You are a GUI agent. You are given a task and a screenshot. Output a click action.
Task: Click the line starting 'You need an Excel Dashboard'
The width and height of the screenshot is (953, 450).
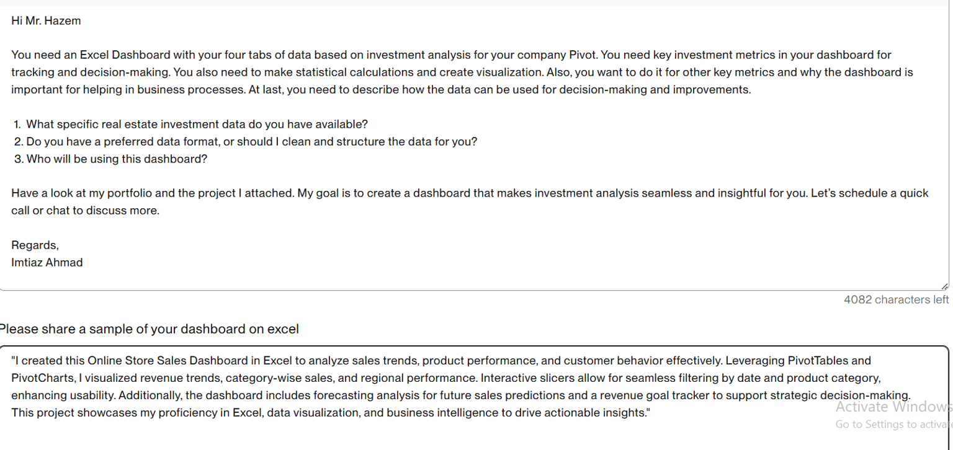[451, 55]
